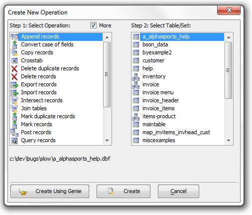Click the Create button
252x215 pixels.
pyautogui.click(x=124, y=191)
